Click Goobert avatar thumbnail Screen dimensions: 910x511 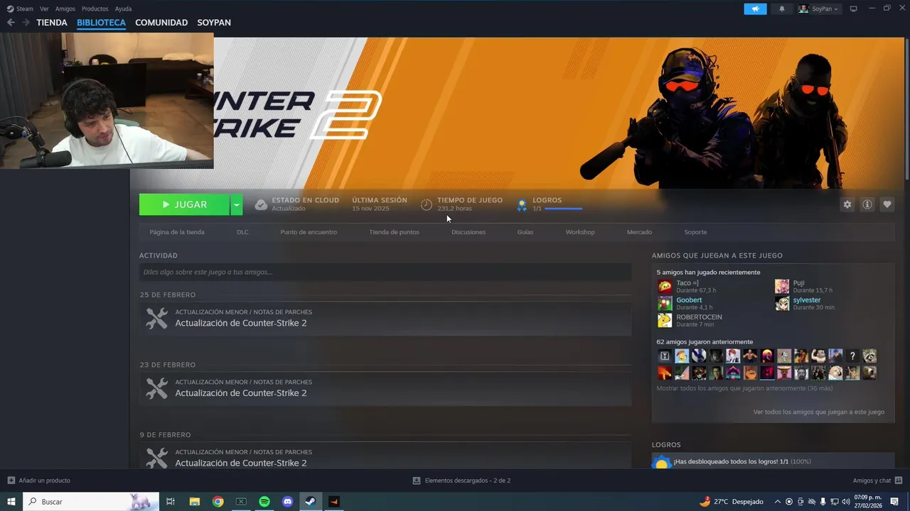pyautogui.click(x=665, y=304)
